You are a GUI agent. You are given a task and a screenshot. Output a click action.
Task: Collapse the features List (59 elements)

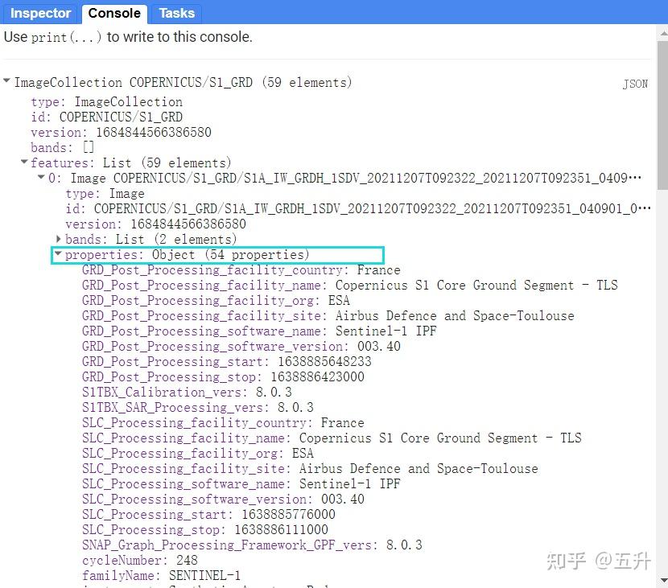tap(24, 162)
